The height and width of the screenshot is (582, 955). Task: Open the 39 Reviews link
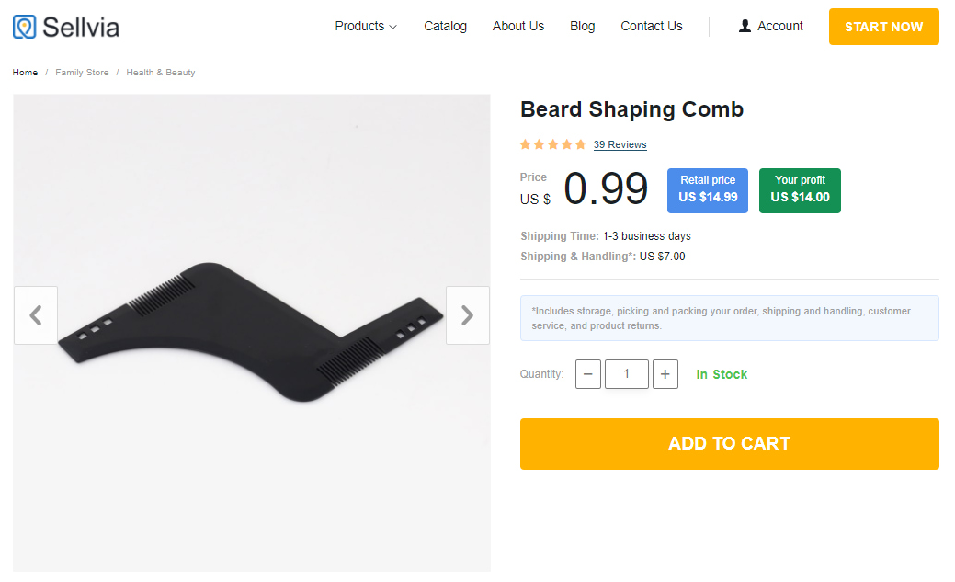[x=620, y=144]
